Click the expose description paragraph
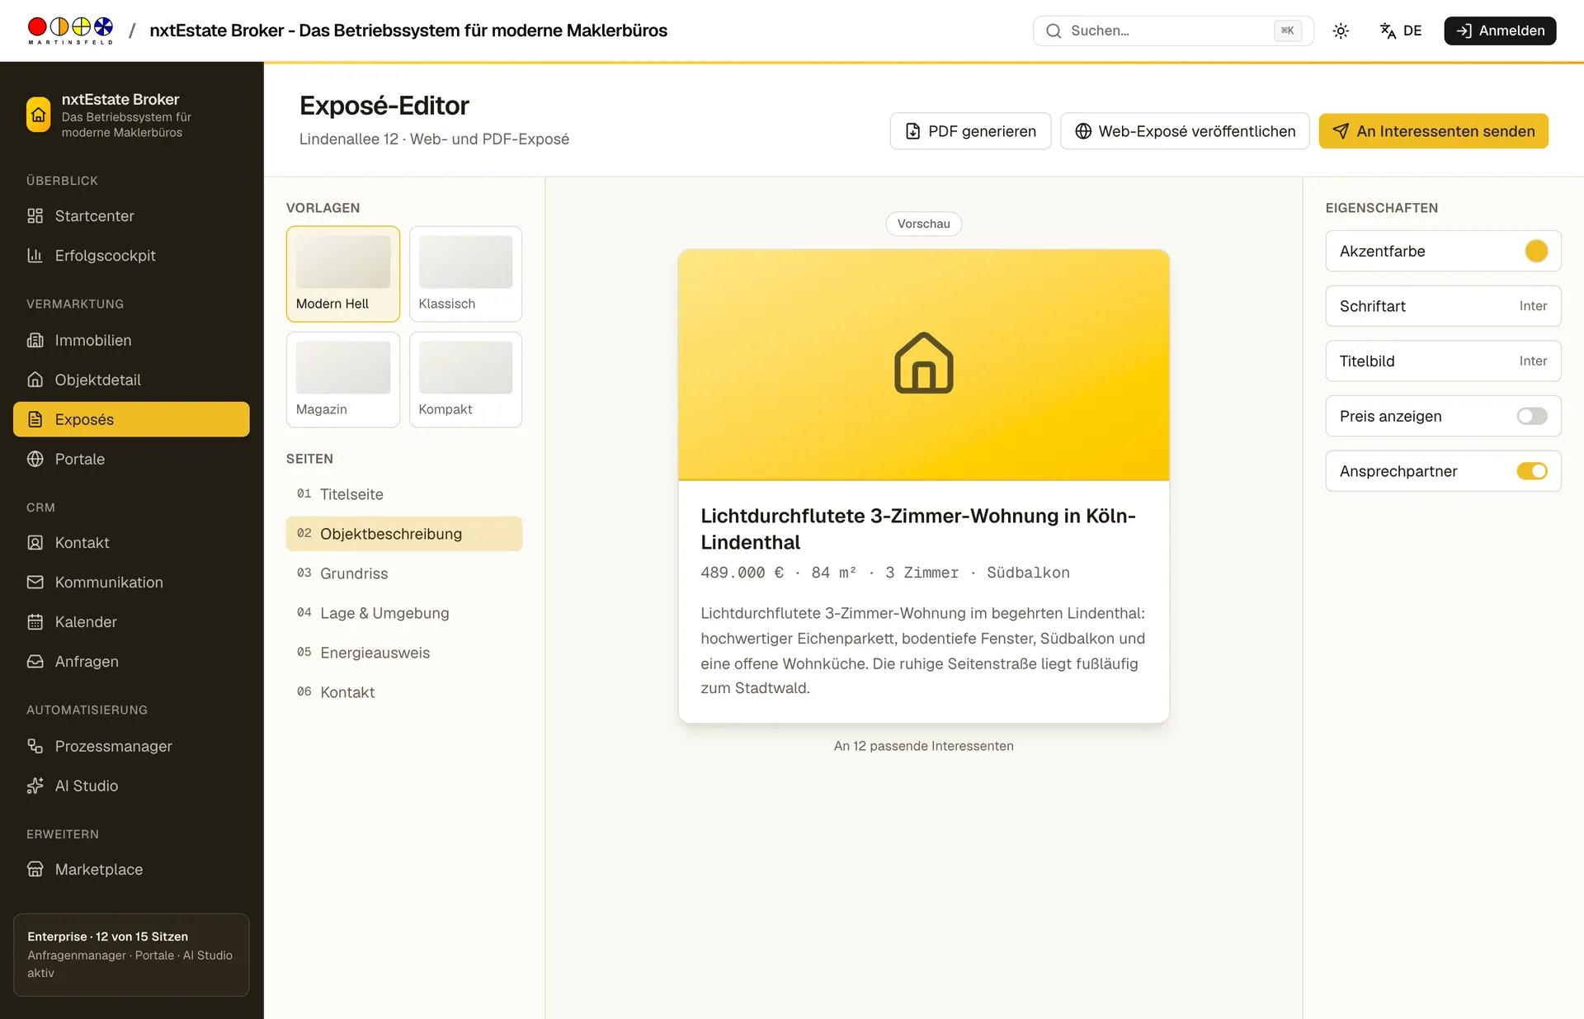Image resolution: width=1584 pixels, height=1019 pixels. click(923, 651)
